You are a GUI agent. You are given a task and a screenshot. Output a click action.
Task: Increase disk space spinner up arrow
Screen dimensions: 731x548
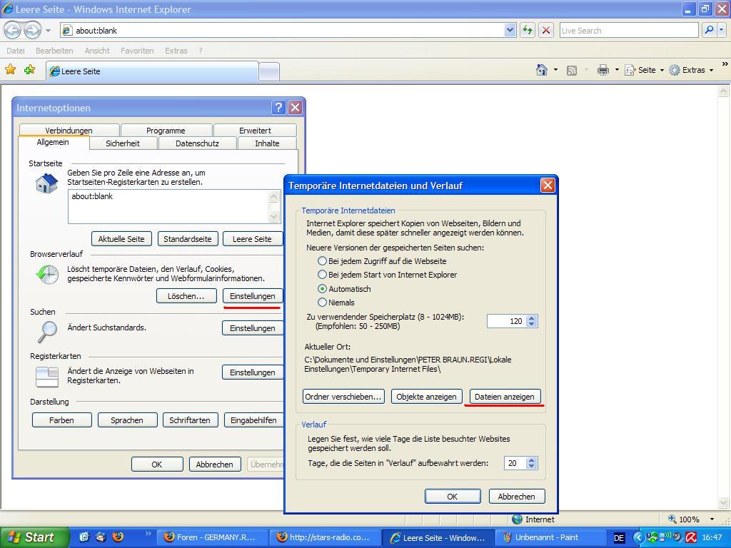pos(531,318)
